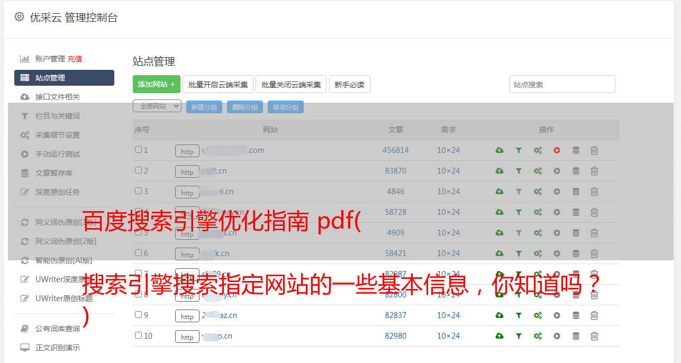This screenshot has width=681, height=363.
Task: Click the http box in row 10
Action: [x=187, y=337]
